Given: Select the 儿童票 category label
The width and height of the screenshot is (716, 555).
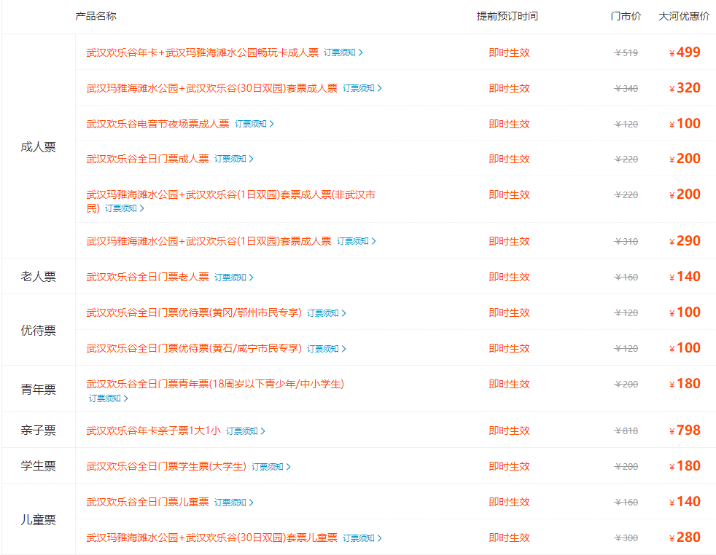Looking at the screenshot, I should [x=39, y=519].
